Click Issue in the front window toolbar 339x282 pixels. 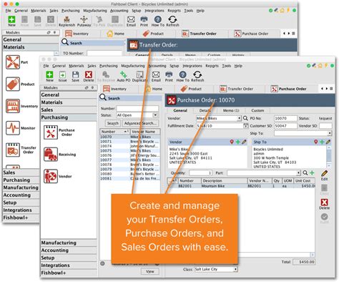point(62,77)
